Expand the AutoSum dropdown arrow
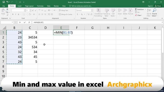Screen dimensions: 164x92 pos(145,9)
